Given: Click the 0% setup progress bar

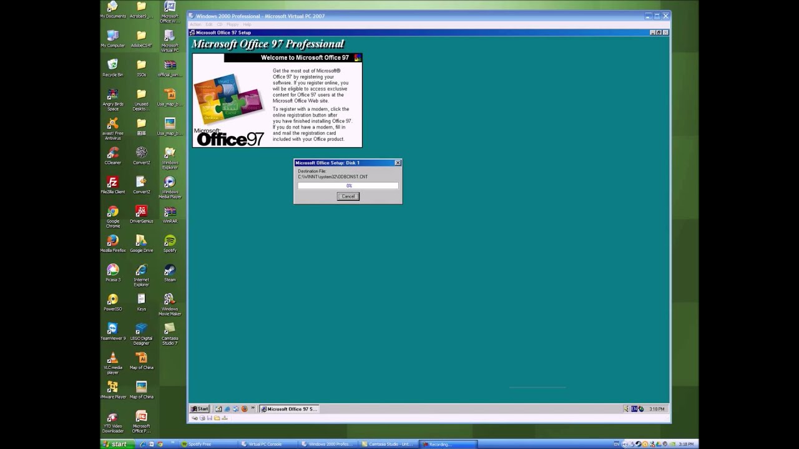Looking at the screenshot, I should pos(348,185).
